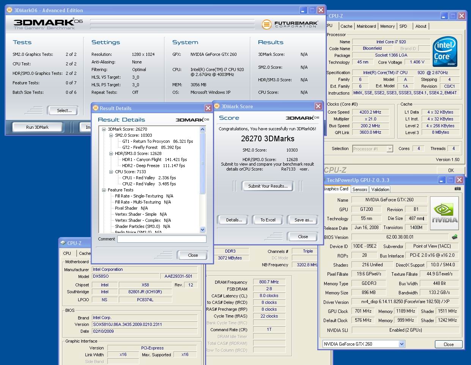Select CPU1 - Red Valley result row
Screen dimensions: 471x365
point(149,178)
